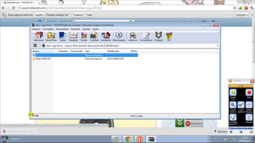Viewport: 255px width, 143px height.
Task: Click the Excluir toolbar icon
Action: coord(84,37)
